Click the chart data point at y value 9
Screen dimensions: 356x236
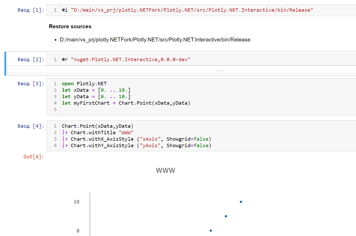pos(226,216)
